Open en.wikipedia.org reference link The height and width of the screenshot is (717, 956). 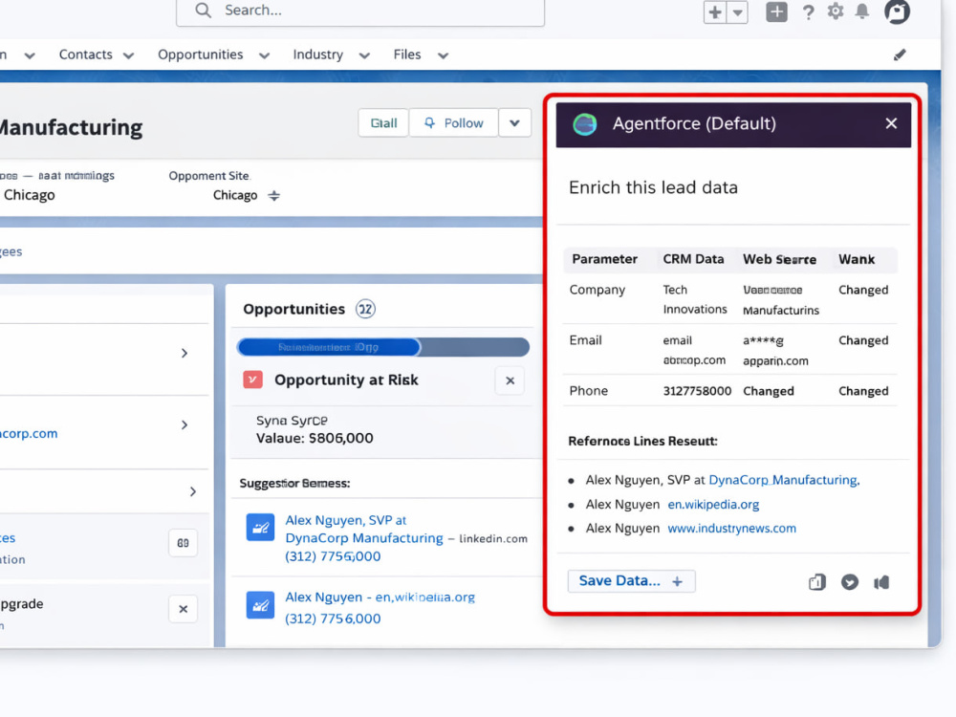(713, 505)
